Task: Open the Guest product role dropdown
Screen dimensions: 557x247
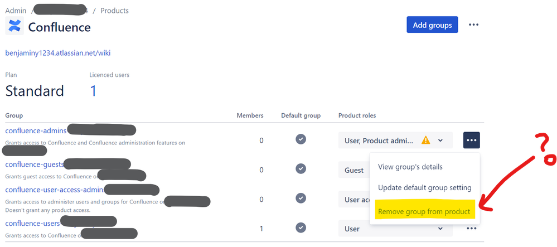Action: pyautogui.click(x=354, y=170)
